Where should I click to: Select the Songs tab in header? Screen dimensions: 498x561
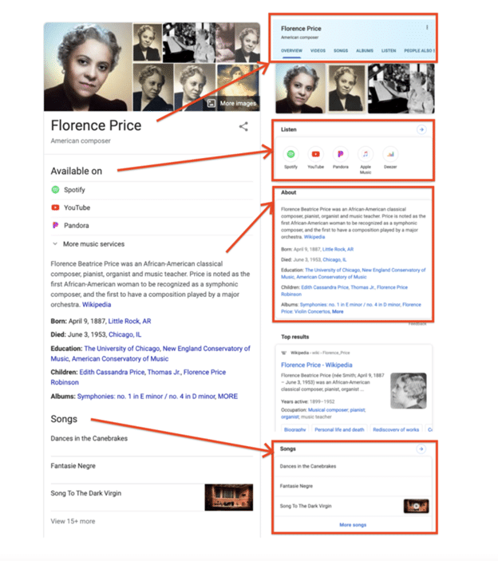point(341,51)
